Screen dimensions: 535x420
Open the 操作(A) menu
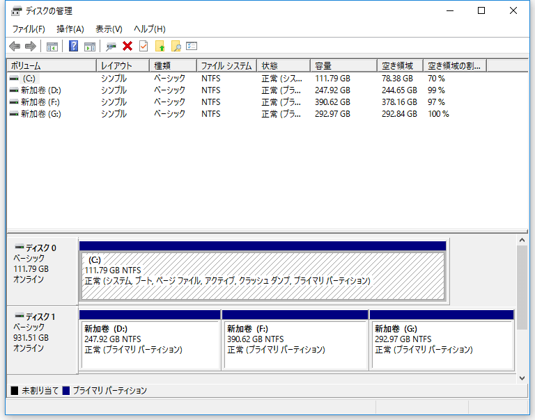point(70,29)
